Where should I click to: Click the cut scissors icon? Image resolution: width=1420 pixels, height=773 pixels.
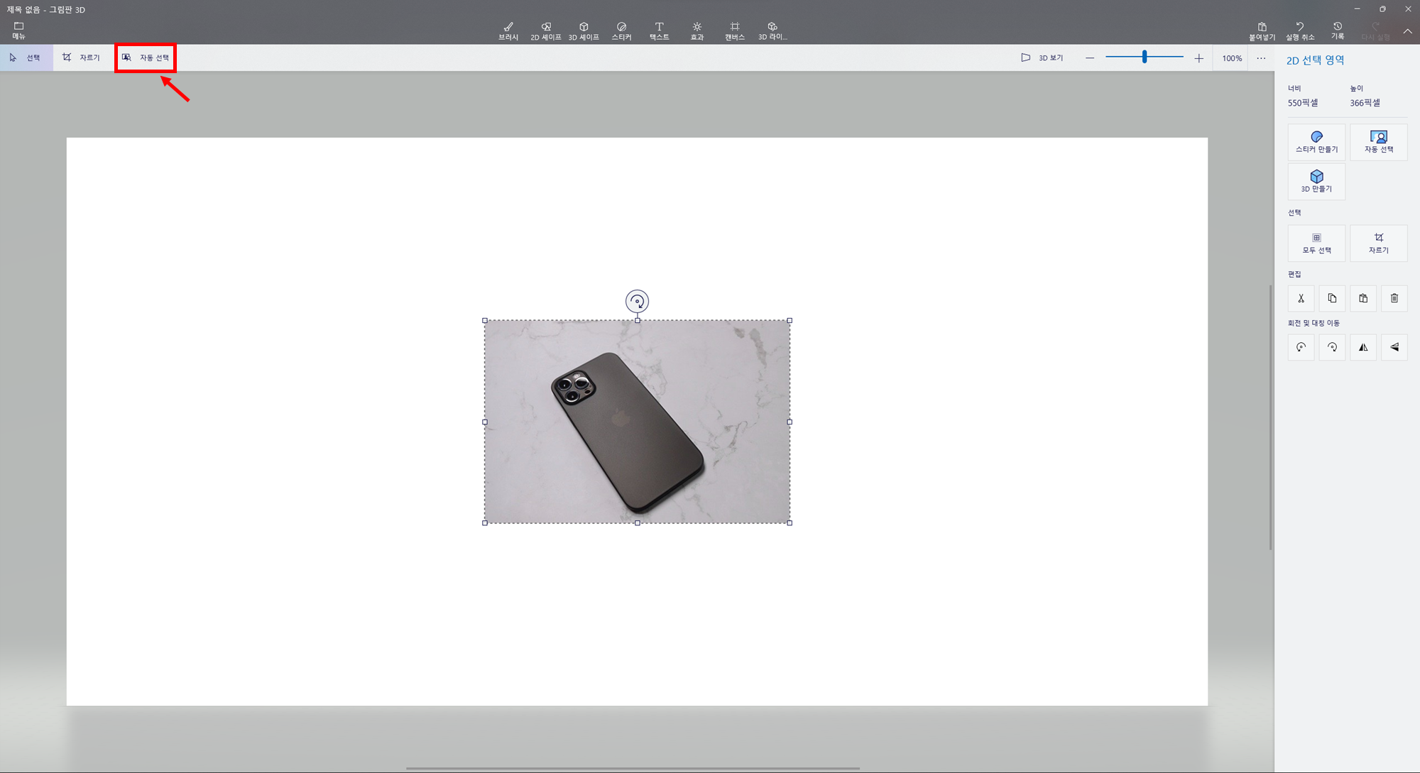pyautogui.click(x=1301, y=298)
